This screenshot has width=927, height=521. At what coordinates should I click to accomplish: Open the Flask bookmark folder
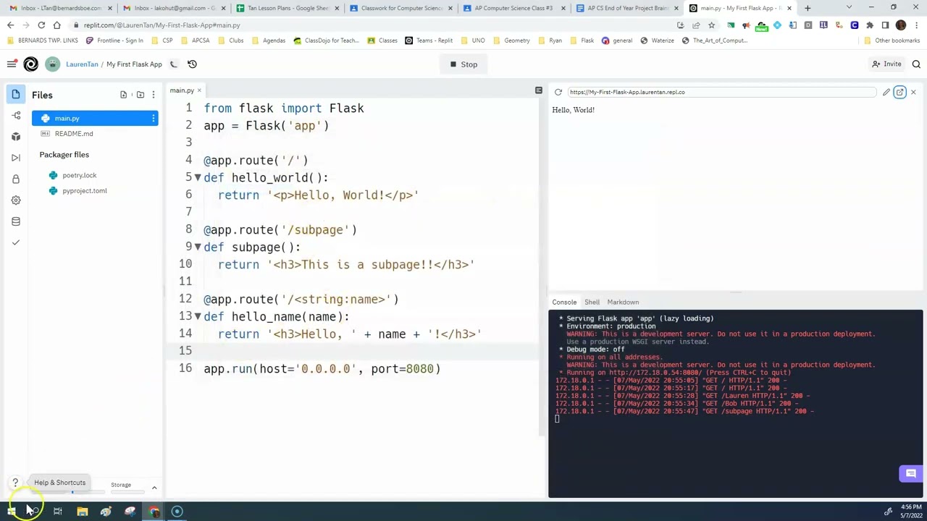coord(582,41)
